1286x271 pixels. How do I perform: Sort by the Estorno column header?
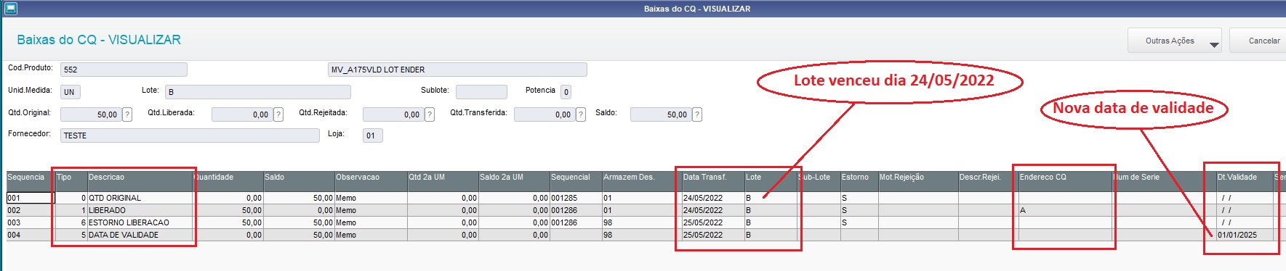859,181
